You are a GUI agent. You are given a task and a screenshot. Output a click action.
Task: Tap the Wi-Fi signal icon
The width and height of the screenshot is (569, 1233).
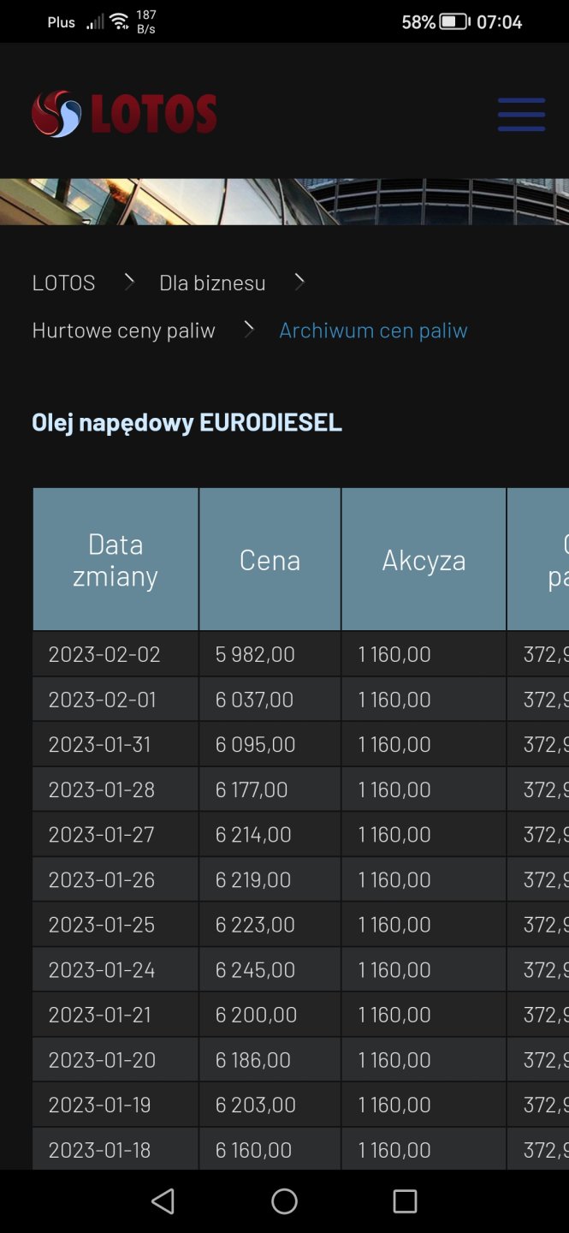click(119, 21)
